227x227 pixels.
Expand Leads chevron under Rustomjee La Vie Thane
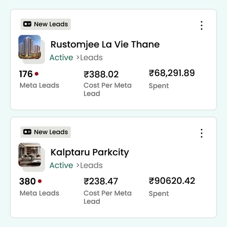[x=78, y=58]
